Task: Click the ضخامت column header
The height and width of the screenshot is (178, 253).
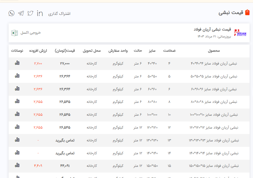Action: [169, 51]
